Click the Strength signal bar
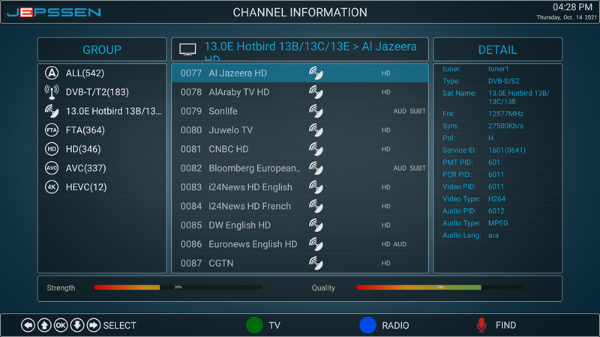Image resolution: width=600 pixels, height=337 pixels. coord(178,288)
